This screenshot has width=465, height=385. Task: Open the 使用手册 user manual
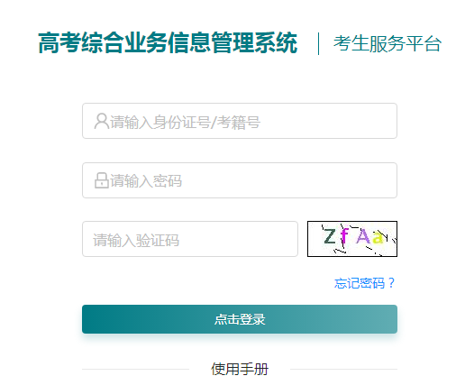[x=240, y=369]
